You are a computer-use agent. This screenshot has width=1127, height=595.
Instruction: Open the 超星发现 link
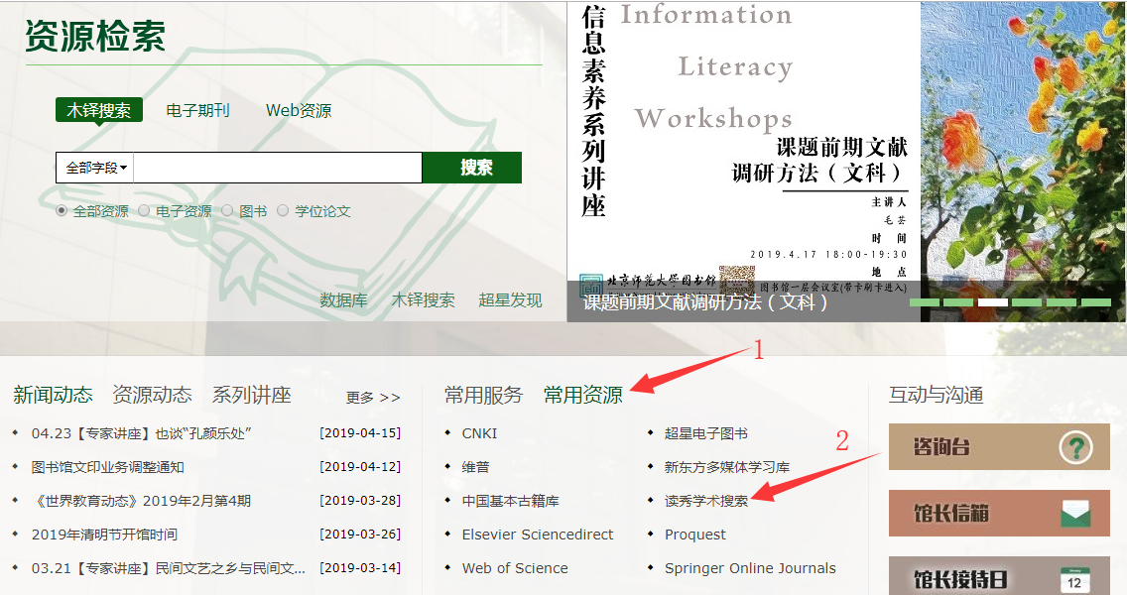(x=510, y=299)
